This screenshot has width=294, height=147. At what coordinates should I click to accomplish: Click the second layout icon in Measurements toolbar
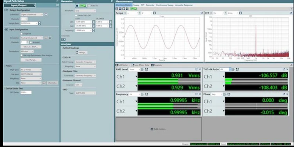120,8
